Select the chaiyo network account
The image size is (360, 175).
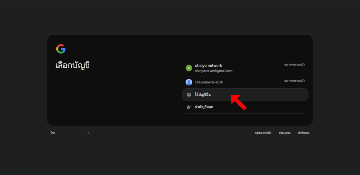(x=245, y=68)
